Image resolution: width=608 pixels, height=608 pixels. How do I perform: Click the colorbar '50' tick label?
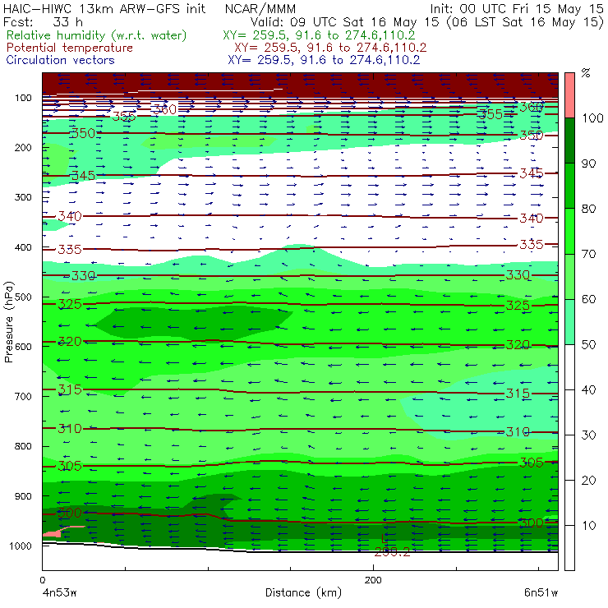[588, 345]
